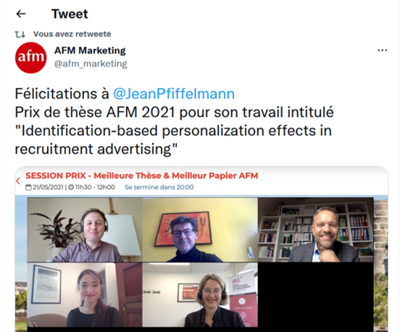The height and width of the screenshot is (332, 401).
Task: Click the 'Vous avez retweeté' label
Action: (x=73, y=34)
